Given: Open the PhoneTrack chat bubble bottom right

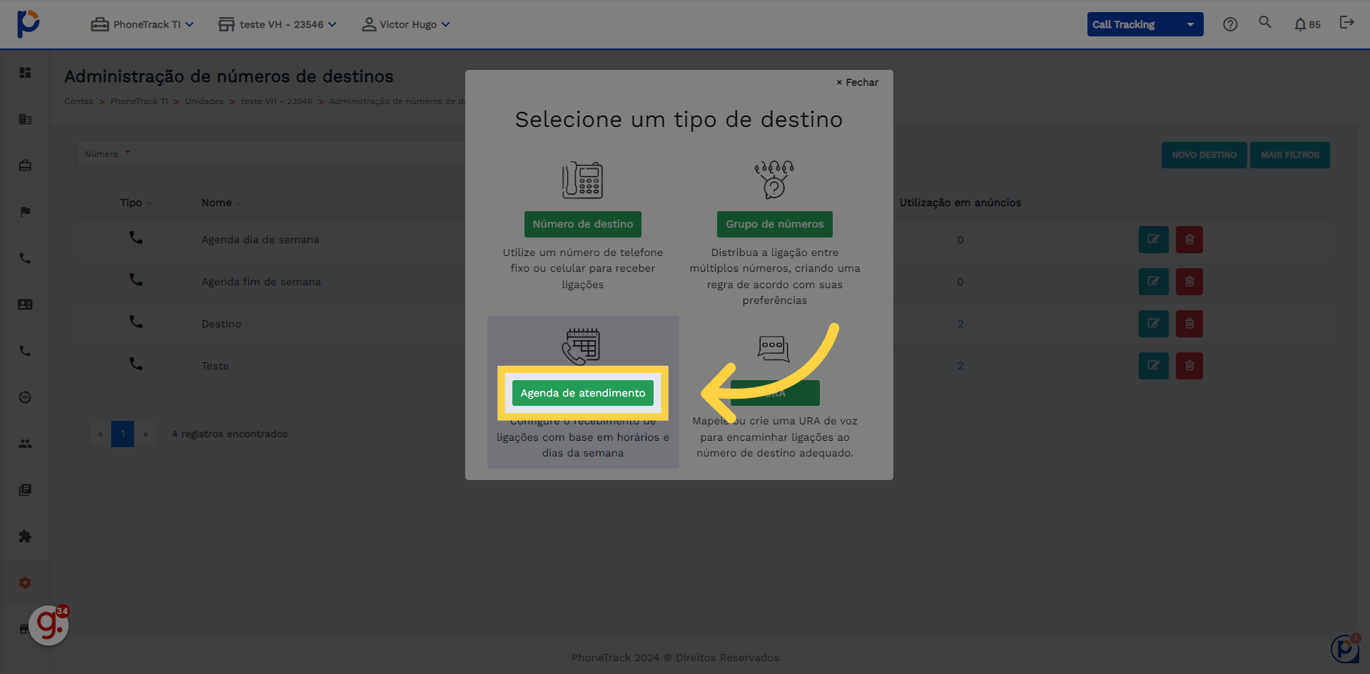Looking at the screenshot, I should tap(1345, 648).
